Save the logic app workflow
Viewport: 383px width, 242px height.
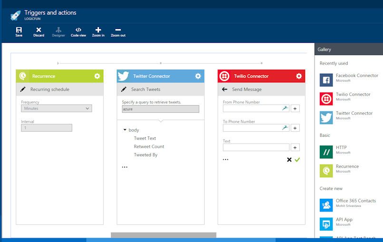[19, 32]
